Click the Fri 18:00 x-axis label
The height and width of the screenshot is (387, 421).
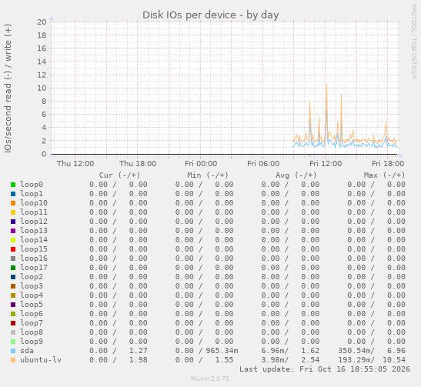pos(388,164)
